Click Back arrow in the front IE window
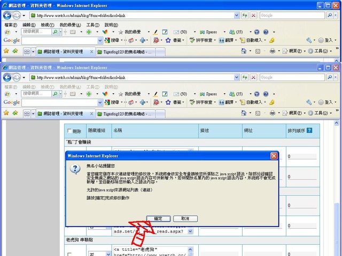Viewport: 342px width, 256px height. pos(7,77)
